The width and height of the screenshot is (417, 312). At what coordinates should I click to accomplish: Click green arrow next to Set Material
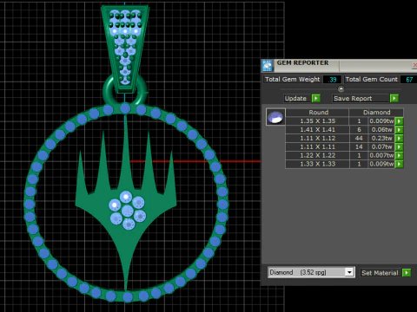point(407,273)
